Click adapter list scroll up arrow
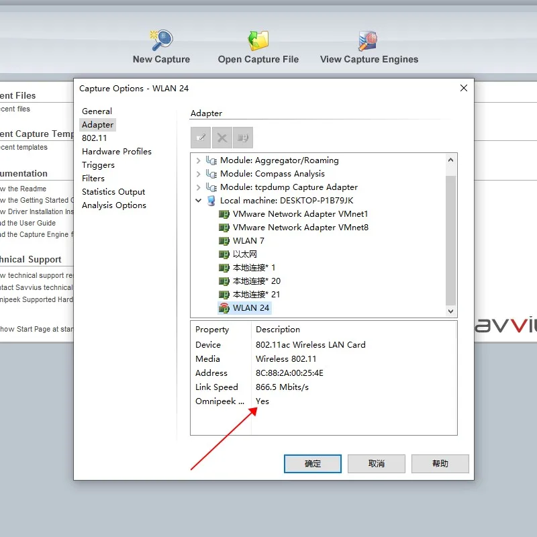537x537 pixels. (x=450, y=160)
